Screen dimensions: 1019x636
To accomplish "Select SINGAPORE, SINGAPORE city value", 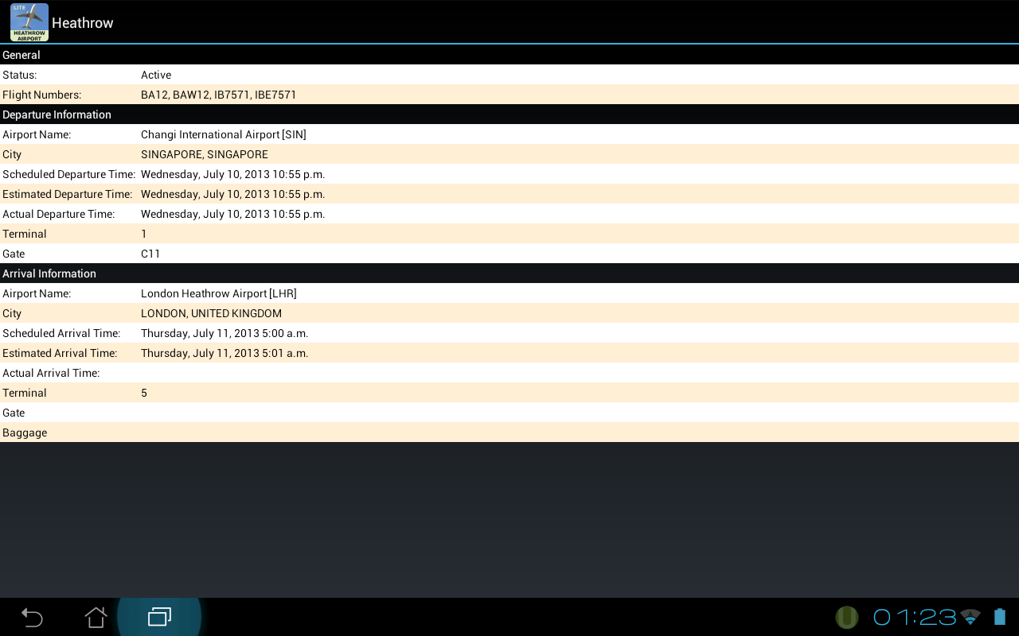I will [205, 154].
